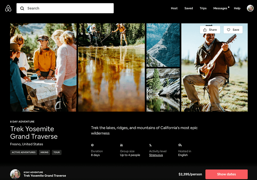Save the adventure to wishlist
This screenshot has height=180, width=257.
[x=233, y=30]
